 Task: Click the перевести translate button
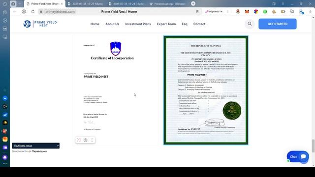(214, 12)
